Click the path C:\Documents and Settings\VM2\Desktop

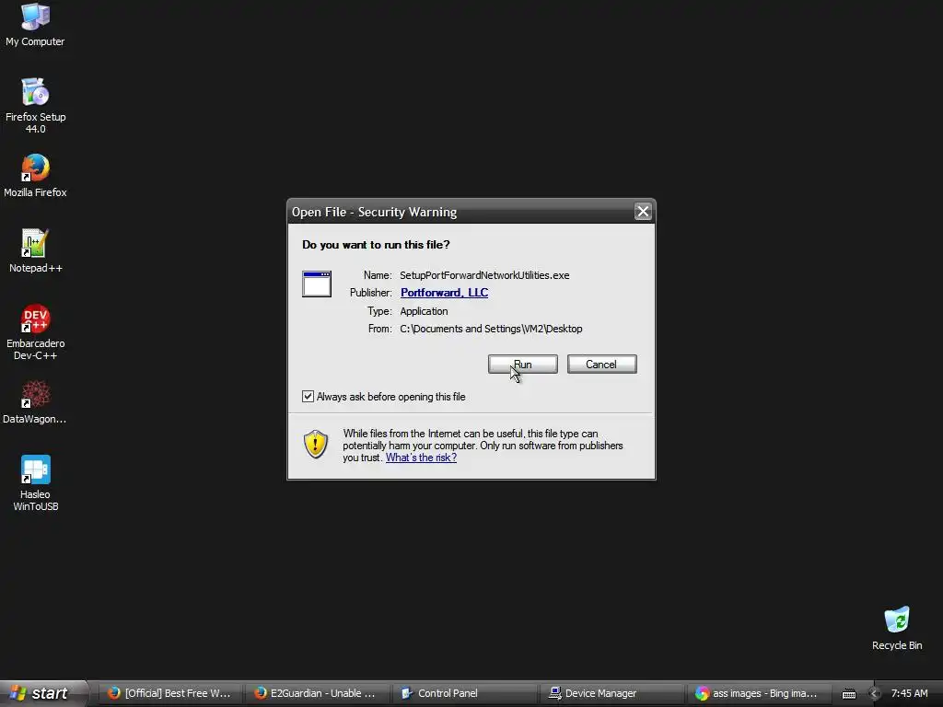click(491, 329)
